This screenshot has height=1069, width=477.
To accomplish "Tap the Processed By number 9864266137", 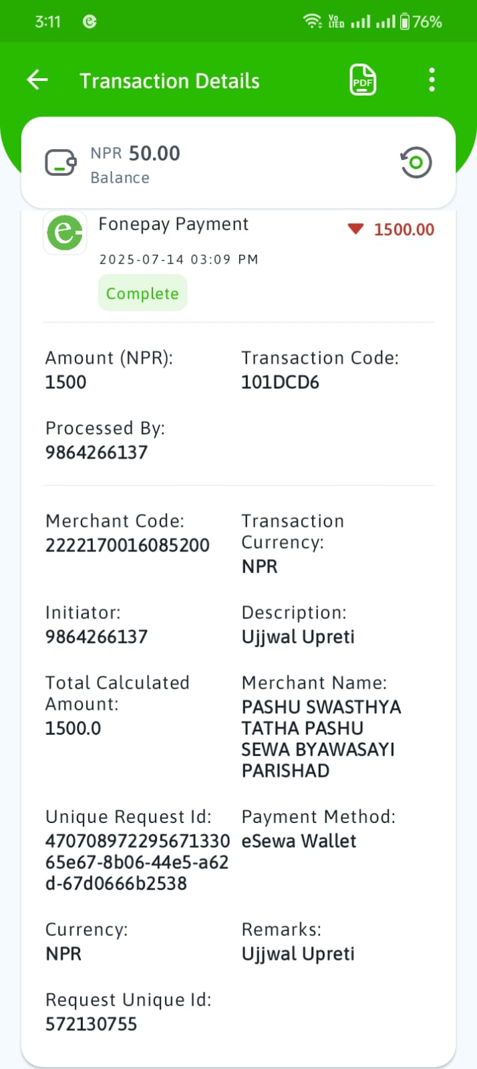I will [96, 453].
